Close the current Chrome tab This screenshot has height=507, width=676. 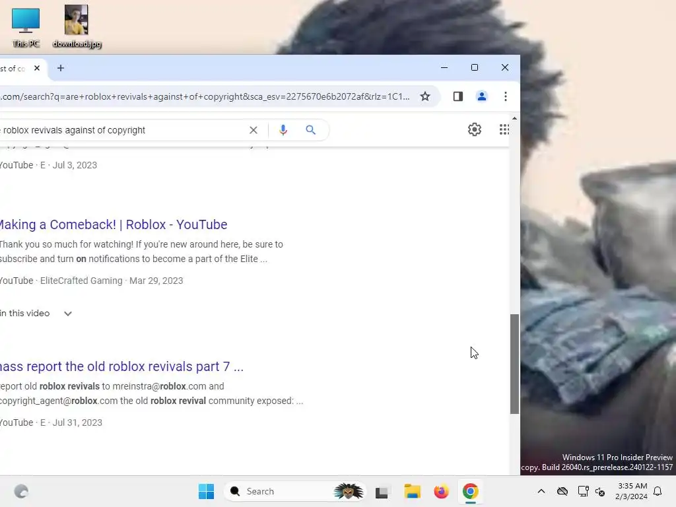click(37, 68)
